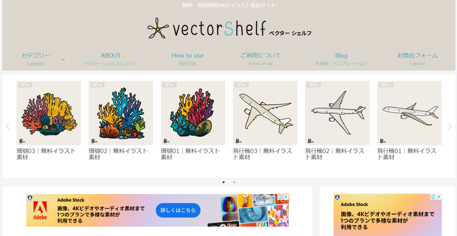Go to previous carousel slide arrow
The image size is (457, 236).
click(8, 126)
